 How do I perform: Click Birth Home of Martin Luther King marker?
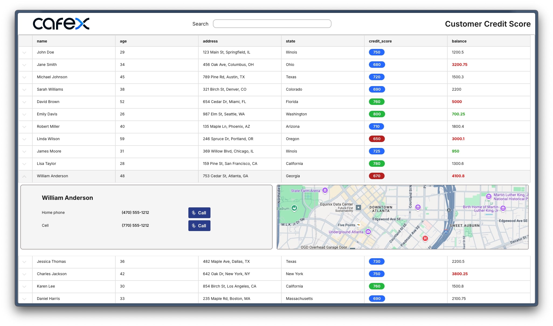click(x=503, y=208)
